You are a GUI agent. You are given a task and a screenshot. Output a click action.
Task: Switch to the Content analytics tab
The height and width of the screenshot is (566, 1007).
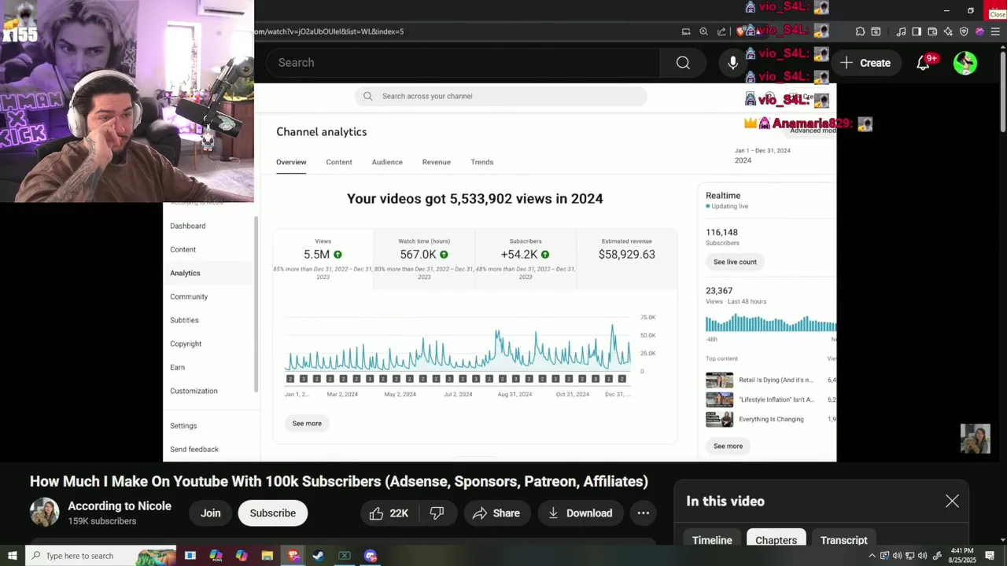[339, 162]
